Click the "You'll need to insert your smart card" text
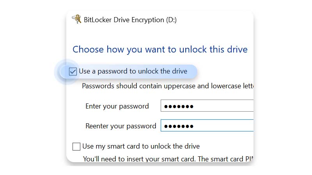312x175 pixels. click(168, 159)
